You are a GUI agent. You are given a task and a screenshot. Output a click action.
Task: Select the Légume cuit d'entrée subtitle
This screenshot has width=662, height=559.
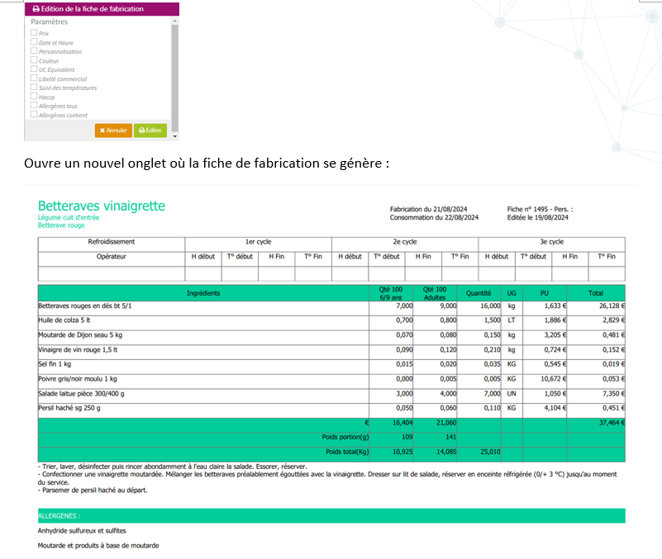pos(69,217)
